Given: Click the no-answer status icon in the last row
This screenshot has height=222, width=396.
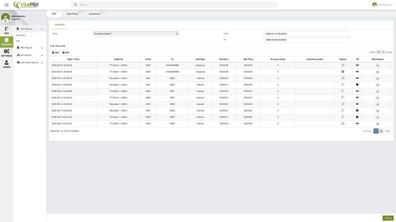Looking at the screenshot, I should click(x=343, y=123).
